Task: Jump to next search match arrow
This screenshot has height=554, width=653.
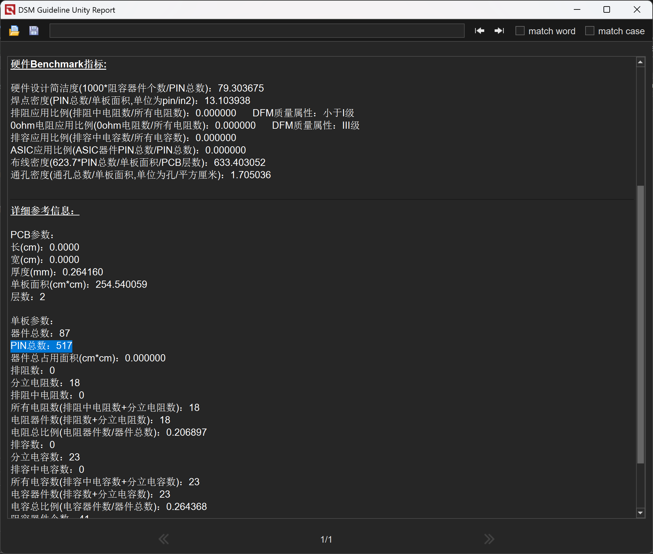Action: click(x=499, y=31)
